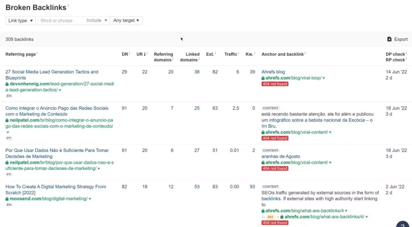Click linked domains value 27
The width and height of the screenshot is (412, 227).
point(197,150)
